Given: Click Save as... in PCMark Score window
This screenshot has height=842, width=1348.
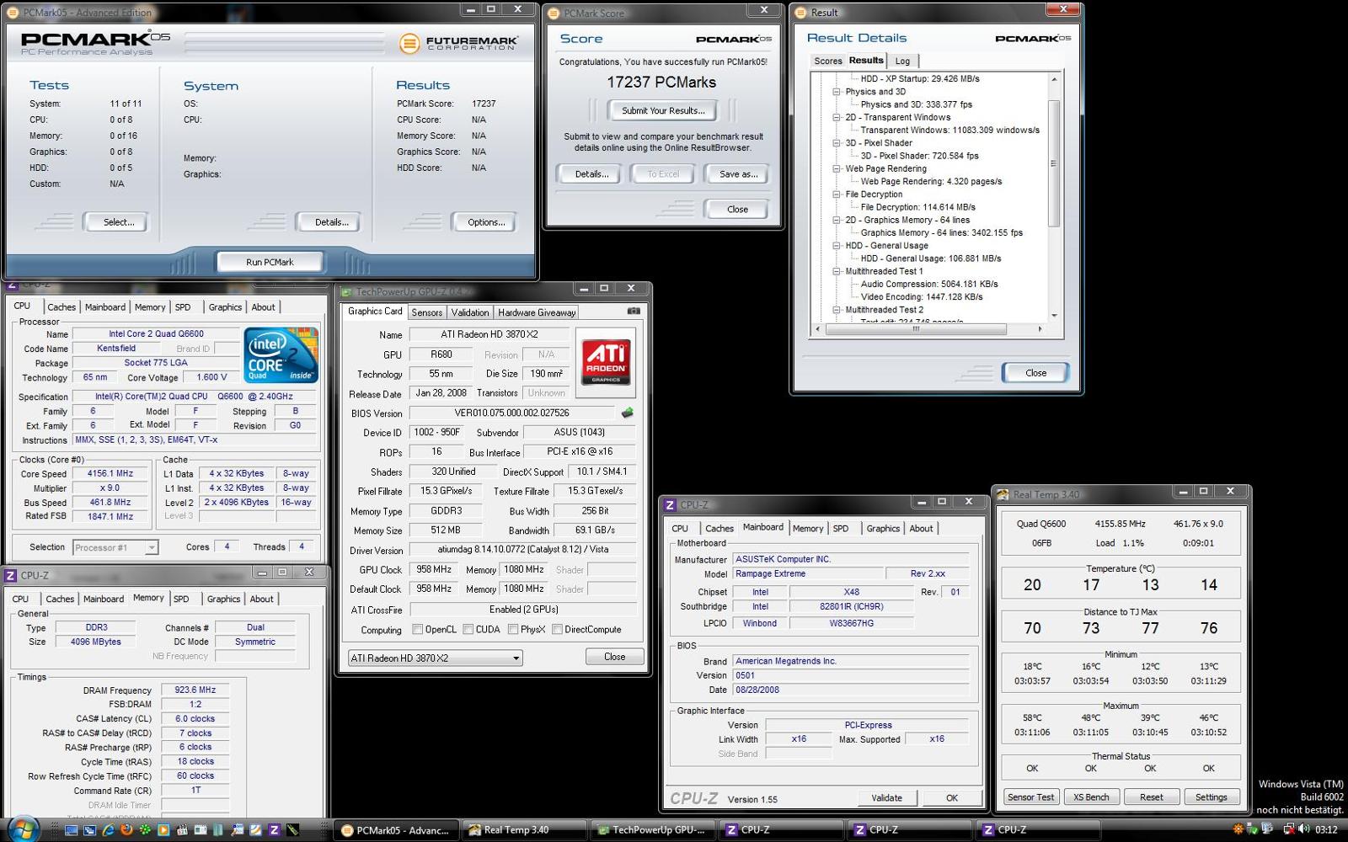Looking at the screenshot, I should click(738, 174).
